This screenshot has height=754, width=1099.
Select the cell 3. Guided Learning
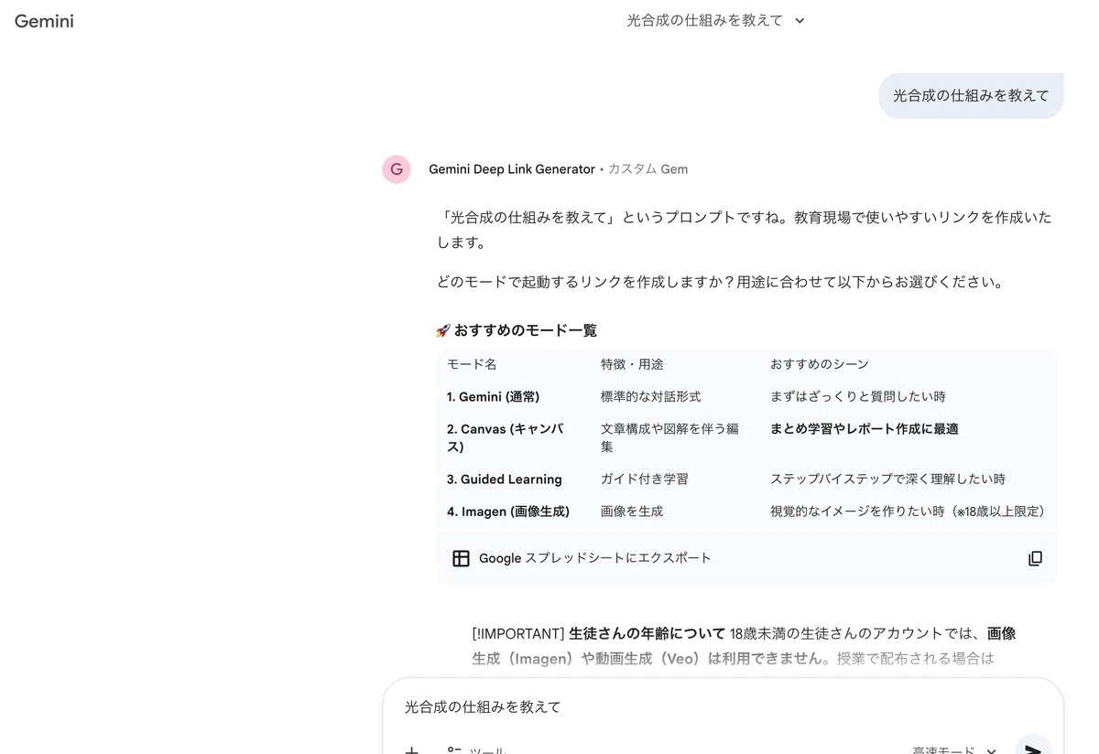point(504,479)
